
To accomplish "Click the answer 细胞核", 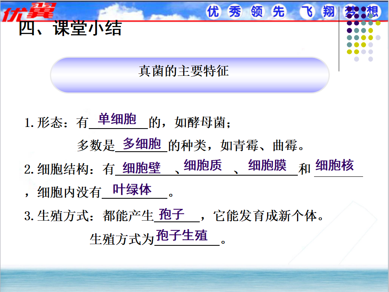I will coord(334,165).
